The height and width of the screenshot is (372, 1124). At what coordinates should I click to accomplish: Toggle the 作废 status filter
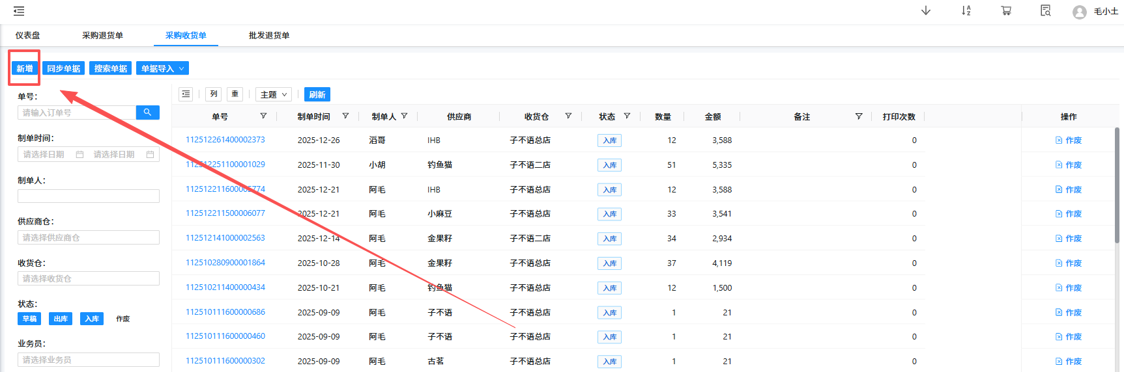123,319
